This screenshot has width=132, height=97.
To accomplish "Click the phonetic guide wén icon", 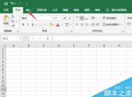I will (x=67, y=25).
